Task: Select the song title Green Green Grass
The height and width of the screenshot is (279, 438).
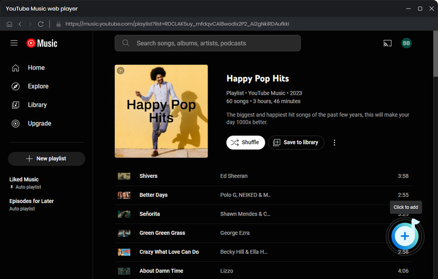Action: (x=162, y=233)
